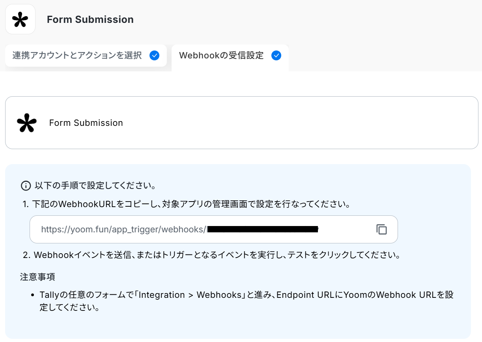Click the blue checkmark on the Webhookの受信設定 tab
Viewport: 482px width, 342px height.
pyautogui.click(x=276, y=55)
